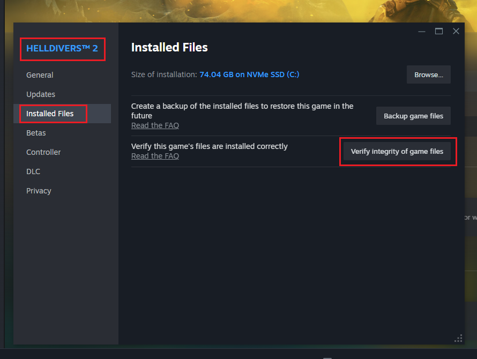
Task: Open the Privacy settings tab
Action: (39, 191)
